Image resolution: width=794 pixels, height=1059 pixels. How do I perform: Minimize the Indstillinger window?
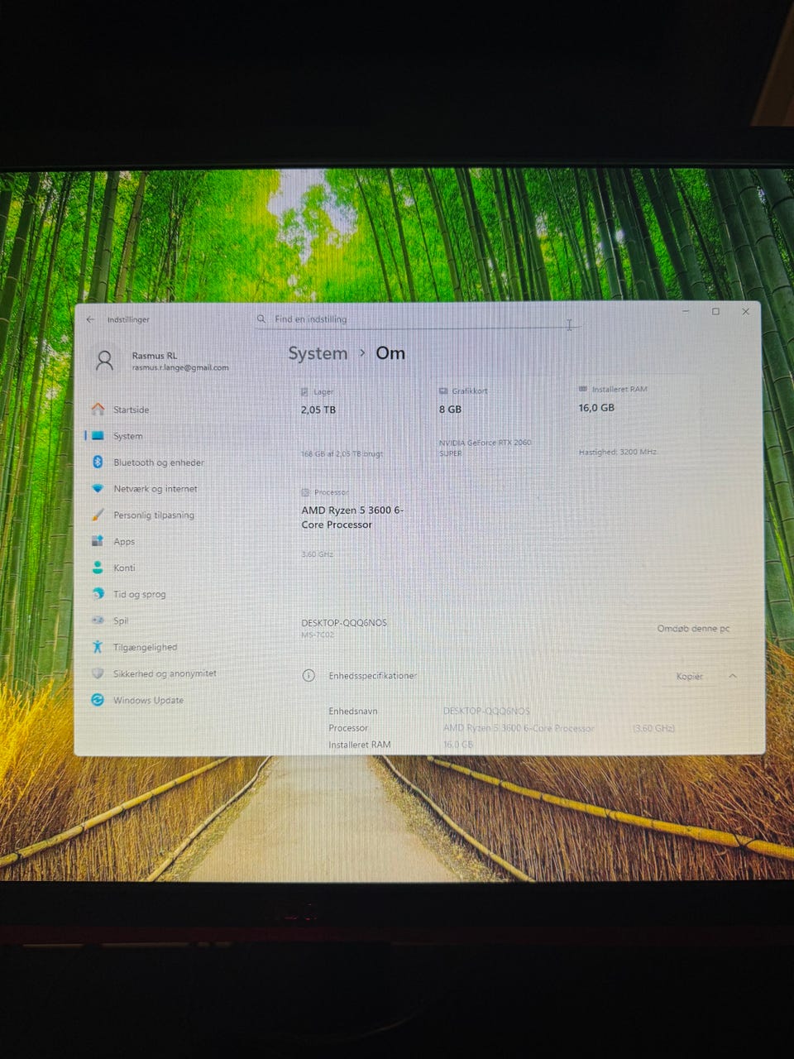click(x=686, y=311)
